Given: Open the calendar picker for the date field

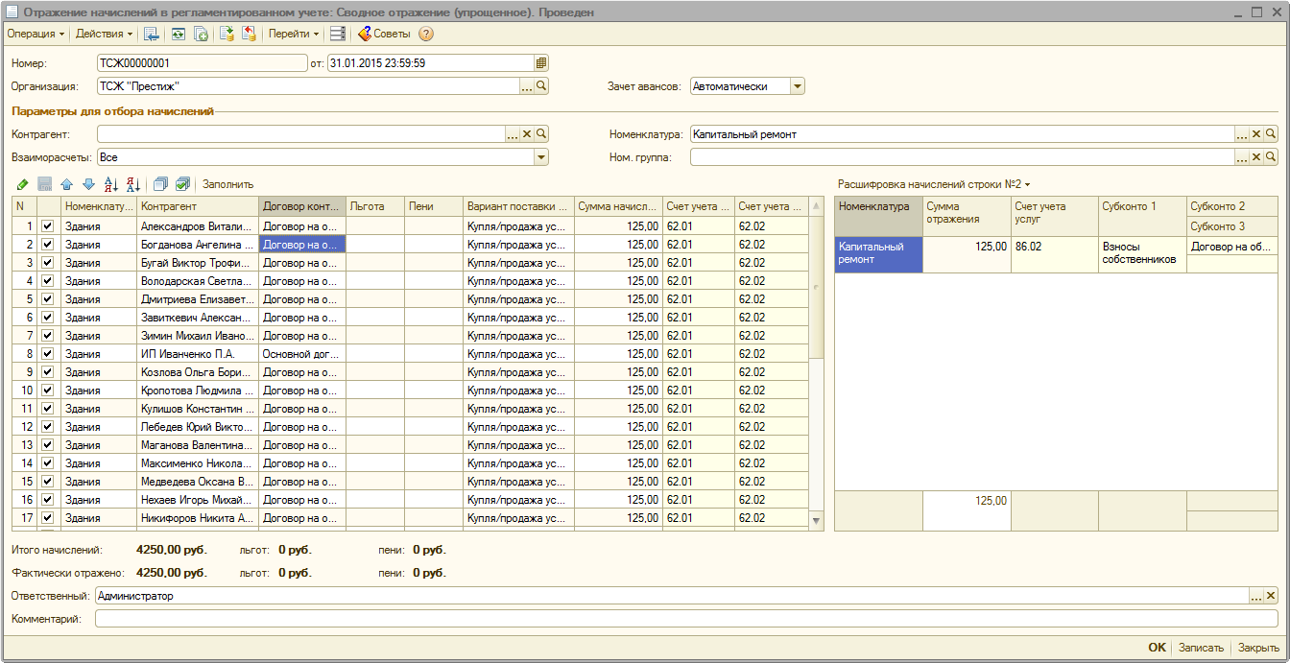Looking at the screenshot, I should (x=541, y=63).
